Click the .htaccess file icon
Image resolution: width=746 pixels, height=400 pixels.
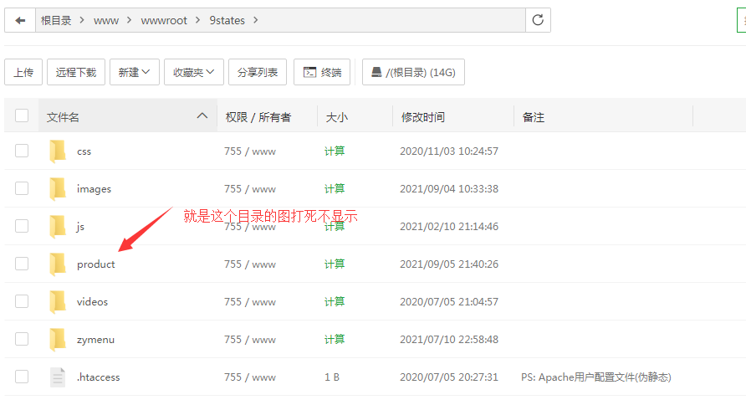[x=58, y=377]
